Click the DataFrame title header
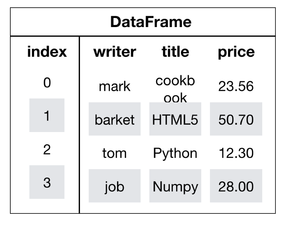Image resolution: width=284 pixels, height=227 pixels. coord(151,22)
